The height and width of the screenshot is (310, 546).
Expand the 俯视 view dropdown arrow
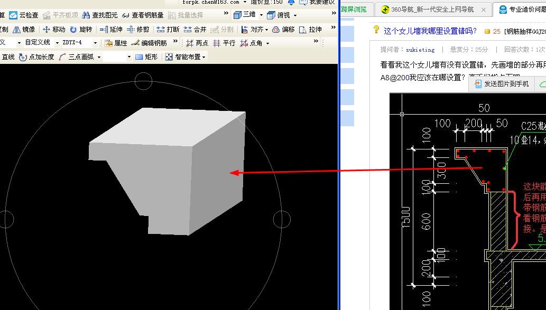[295, 15]
